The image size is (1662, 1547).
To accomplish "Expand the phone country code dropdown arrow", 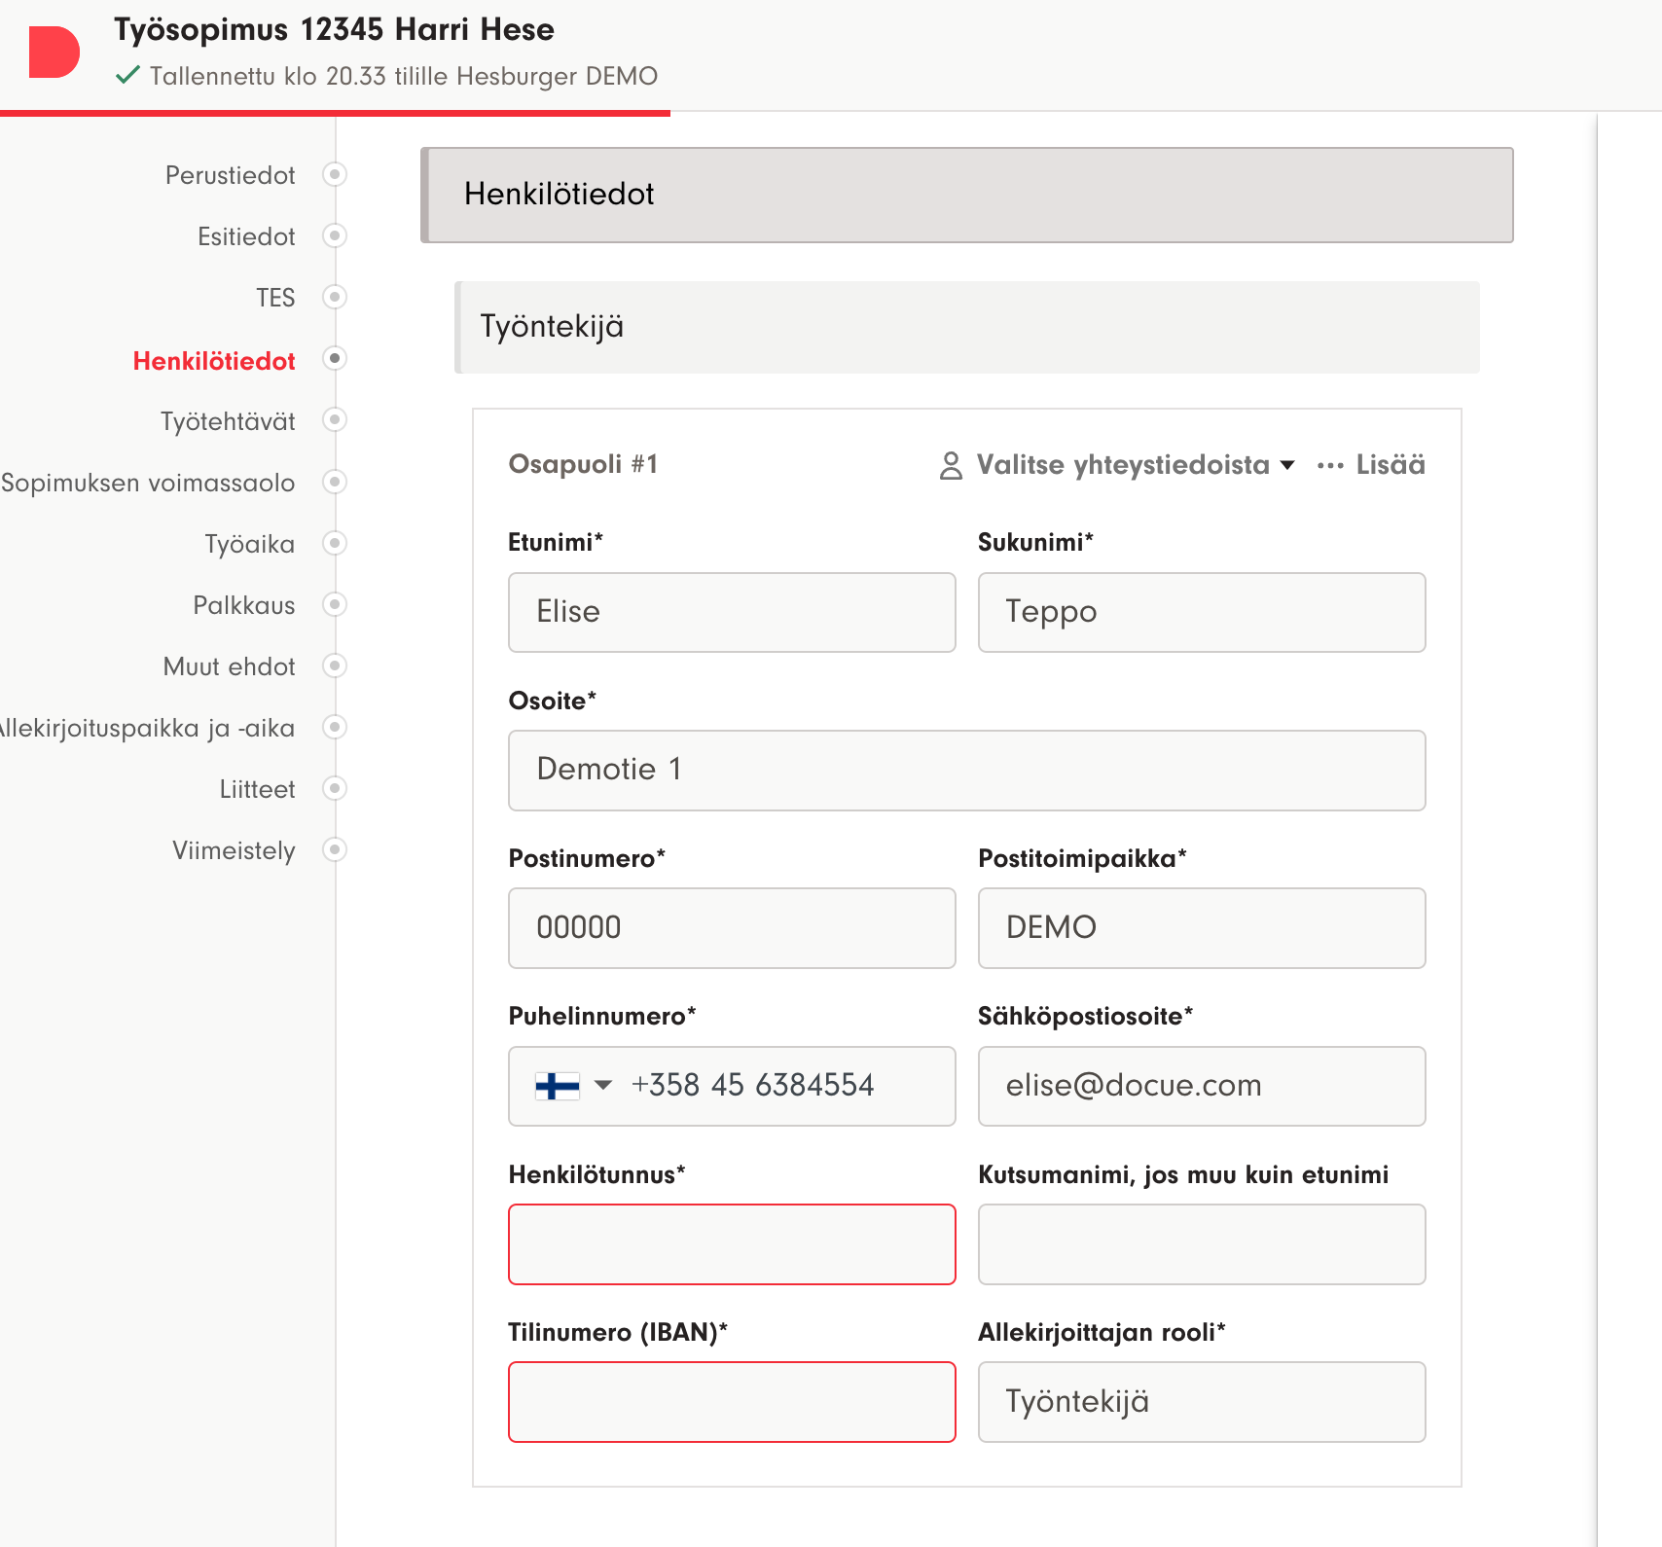I will click(603, 1085).
